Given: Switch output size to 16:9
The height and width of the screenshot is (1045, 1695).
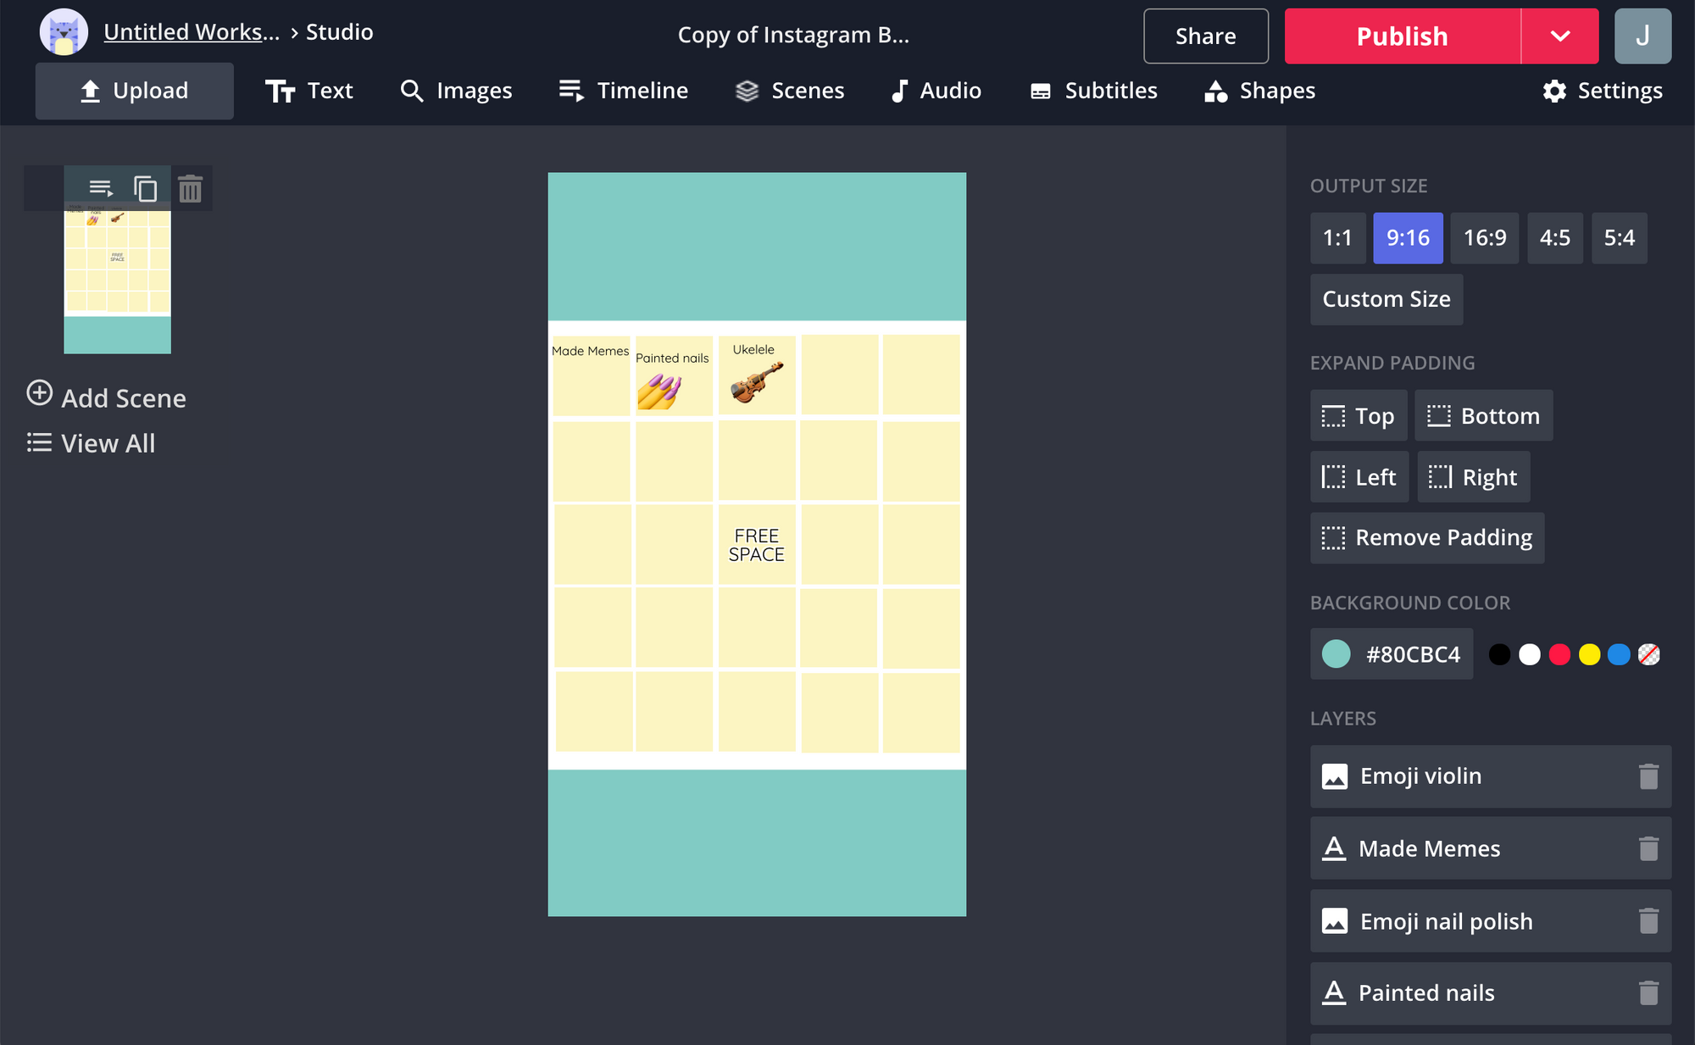Looking at the screenshot, I should [x=1484, y=238].
